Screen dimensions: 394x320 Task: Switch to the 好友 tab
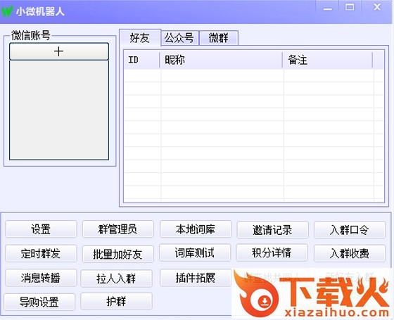coord(140,38)
